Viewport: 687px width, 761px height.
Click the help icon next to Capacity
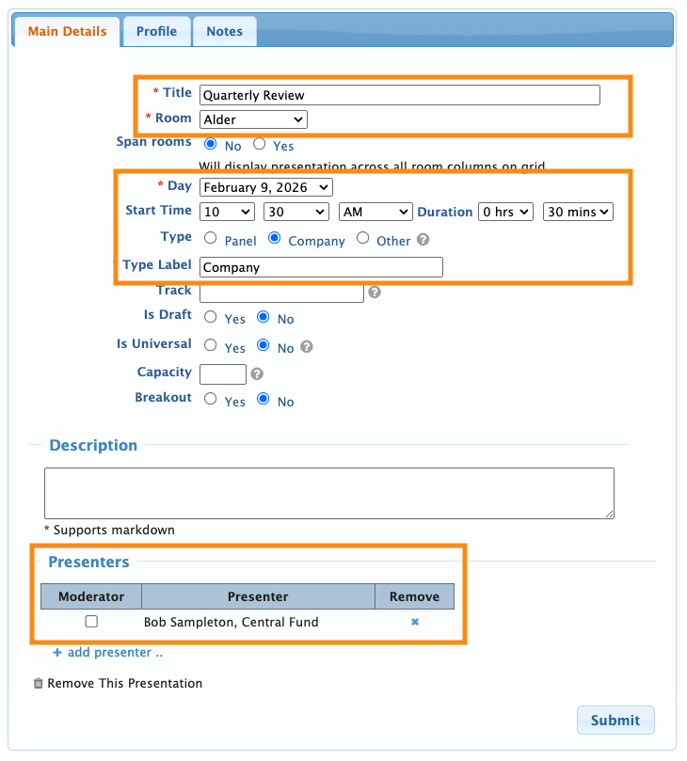257,374
